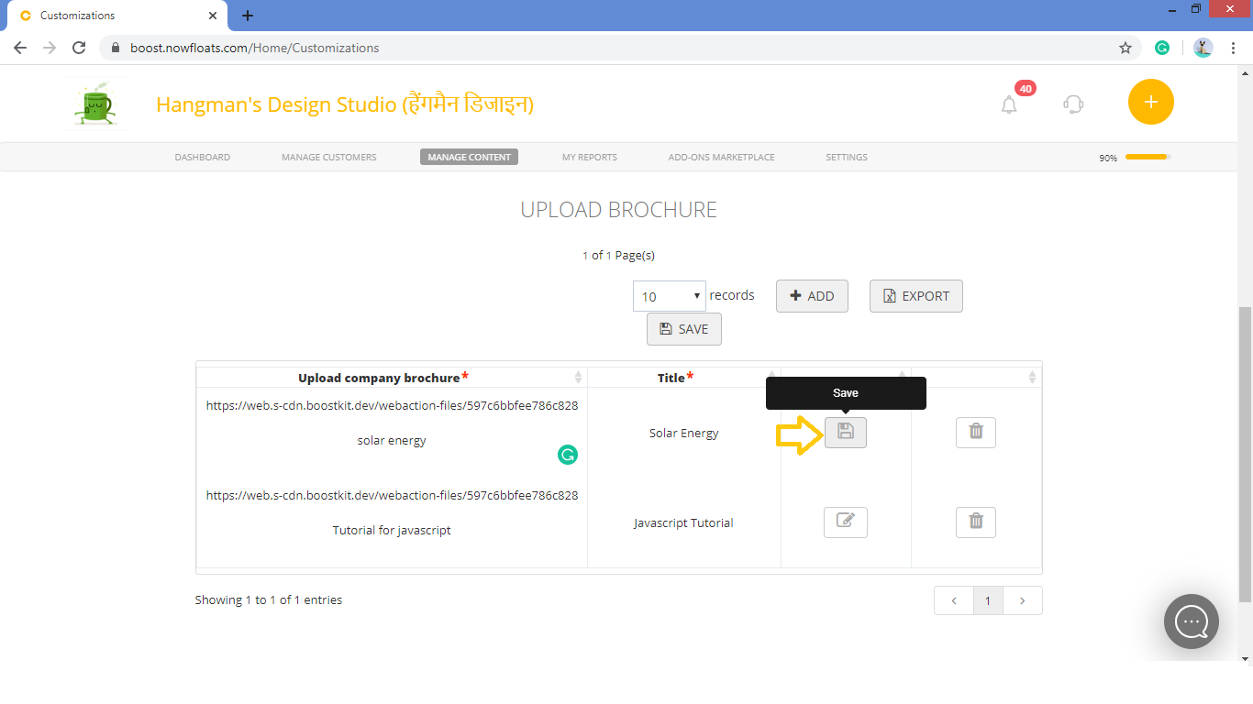
Task: Select the Manage Content tab
Action: [x=470, y=157]
